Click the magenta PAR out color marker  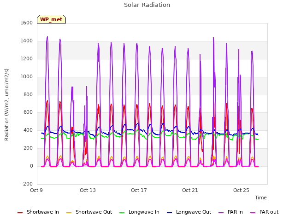tap(253, 213)
